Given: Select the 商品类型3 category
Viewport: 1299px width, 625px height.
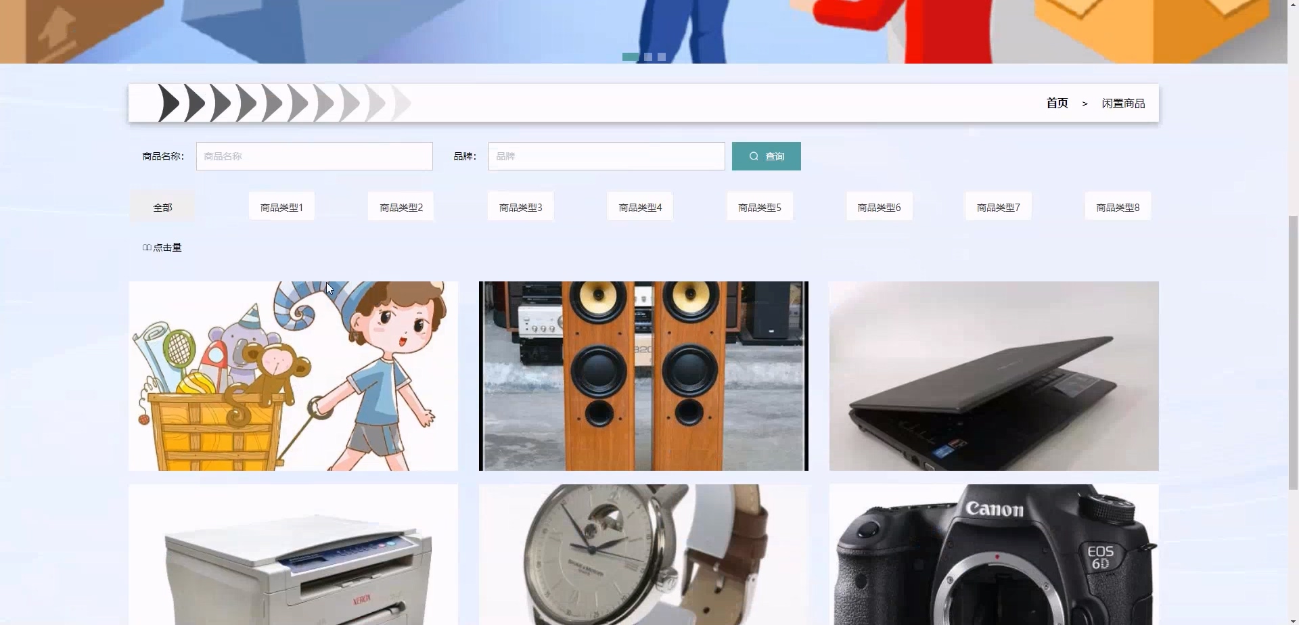Looking at the screenshot, I should coord(521,207).
